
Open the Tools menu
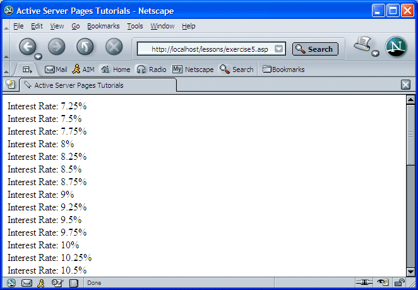point(135,26)
